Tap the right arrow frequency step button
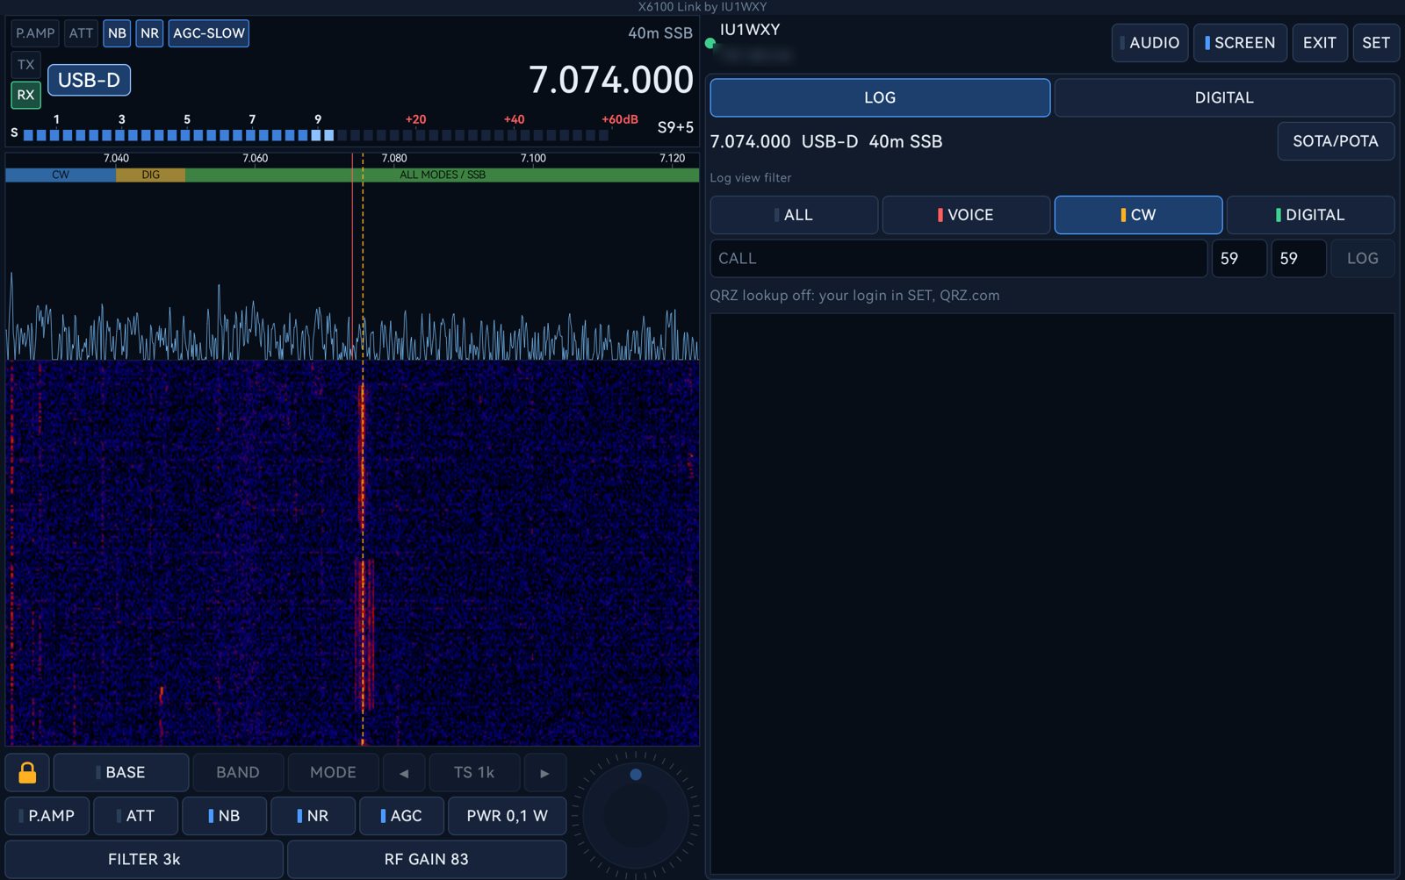The image size is (1405, 880). point(544,772)
